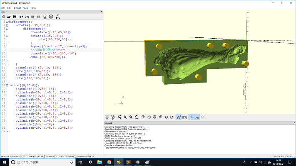
Task: Collapse the difference() block on line 1
Action: [7, 22]
